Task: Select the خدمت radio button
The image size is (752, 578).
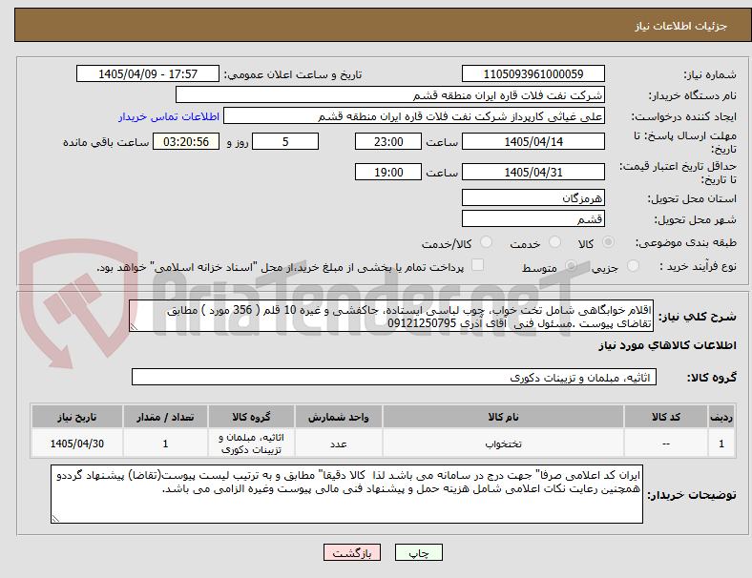Action: [554, 242]
